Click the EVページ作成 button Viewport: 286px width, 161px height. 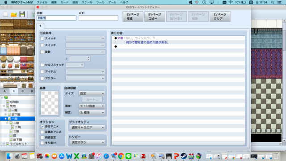pyautogui.click(x=133, y=17)
